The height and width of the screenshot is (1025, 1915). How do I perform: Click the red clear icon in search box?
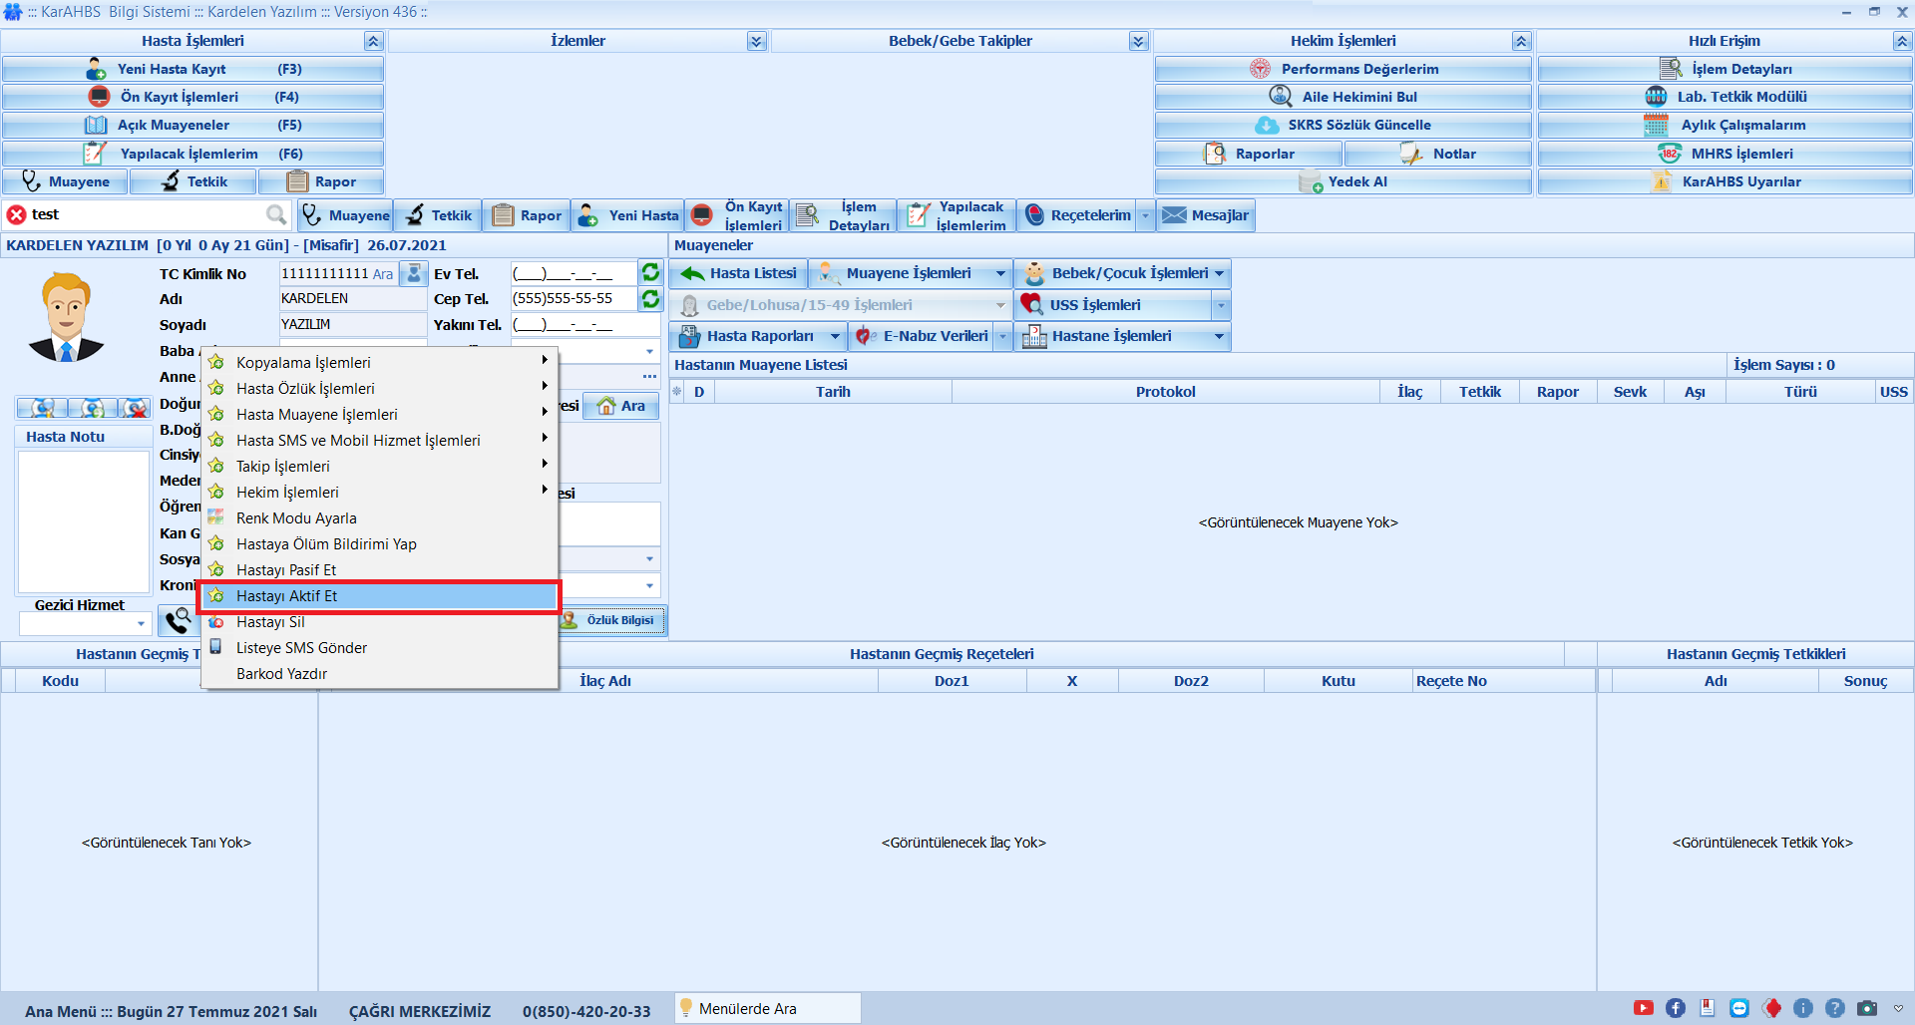pos(17,215)
